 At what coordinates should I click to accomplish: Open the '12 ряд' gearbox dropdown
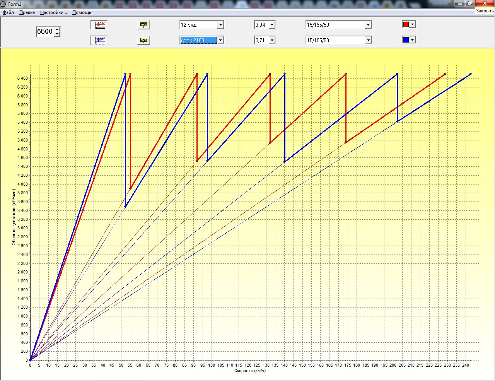click(x=220, y=25)
